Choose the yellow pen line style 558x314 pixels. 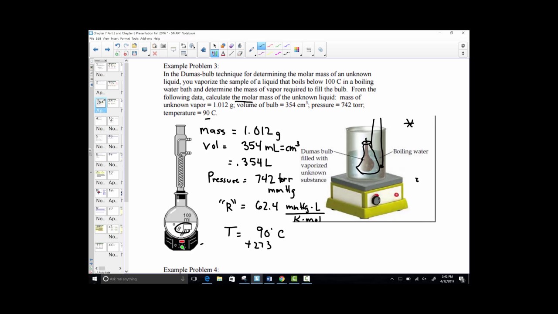coord(270,53)
